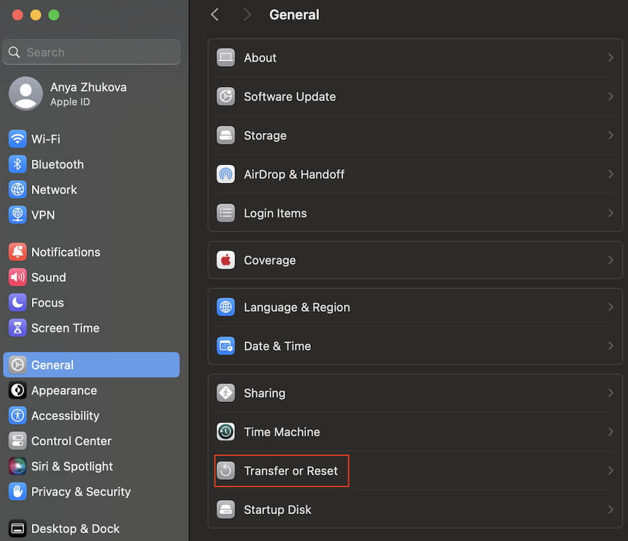Select the Accessibility icon
This screenshot has height=541, width=628.
18,415
